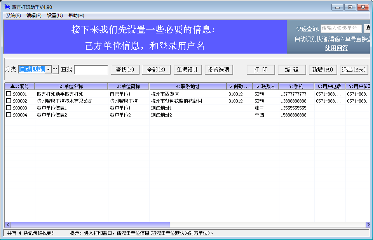
Task: Sort by the 单位名称 column header
Action: 71,86
